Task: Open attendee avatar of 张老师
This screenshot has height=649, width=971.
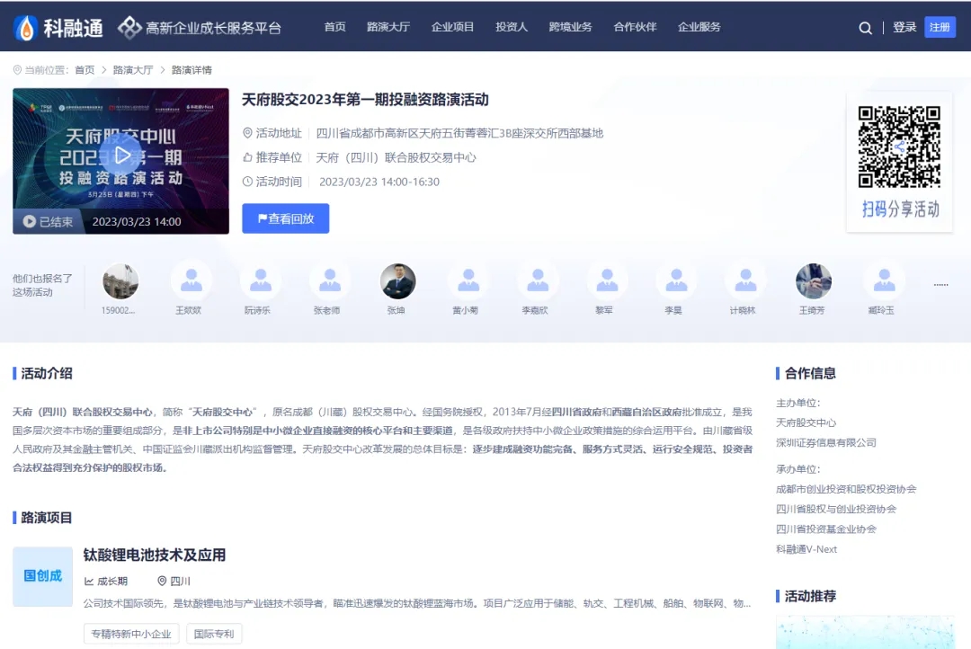Action: tap(329, 281)
